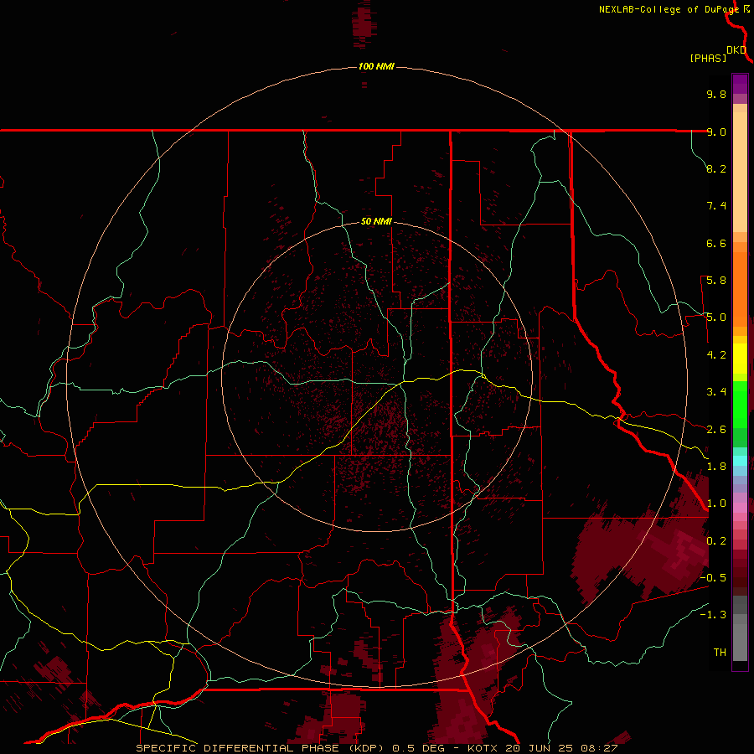
Task: Click the 20 JUN 25 date in caption
Action: click(541, 748)
